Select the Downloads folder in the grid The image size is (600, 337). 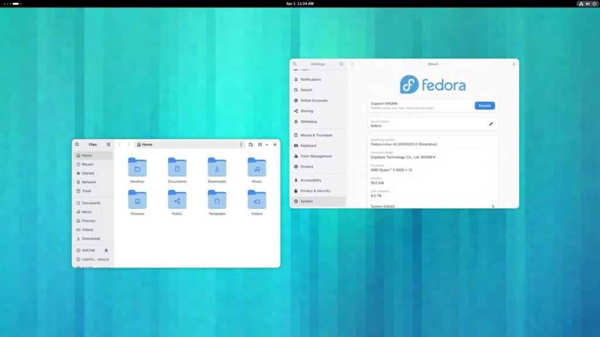(217, 170)
